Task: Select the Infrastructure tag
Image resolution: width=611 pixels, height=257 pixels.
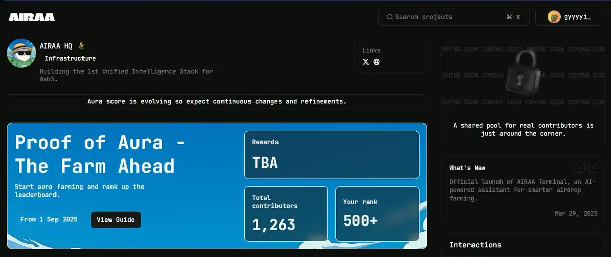Action: coord(70,58)
